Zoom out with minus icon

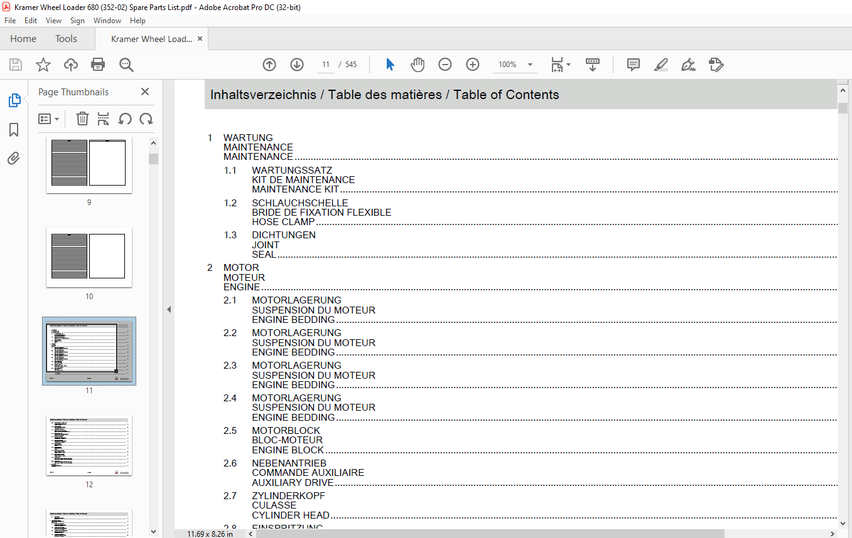[445, 65]
